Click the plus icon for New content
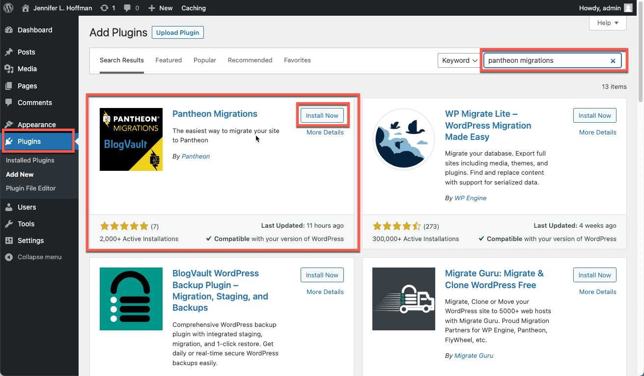 [x=151, y=8]
